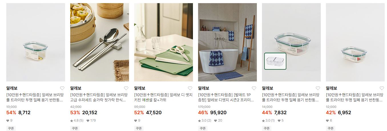The image size is (387, 131).
Task: Toggle wishlist heart on the knife and scissors set
Action: 190,88
